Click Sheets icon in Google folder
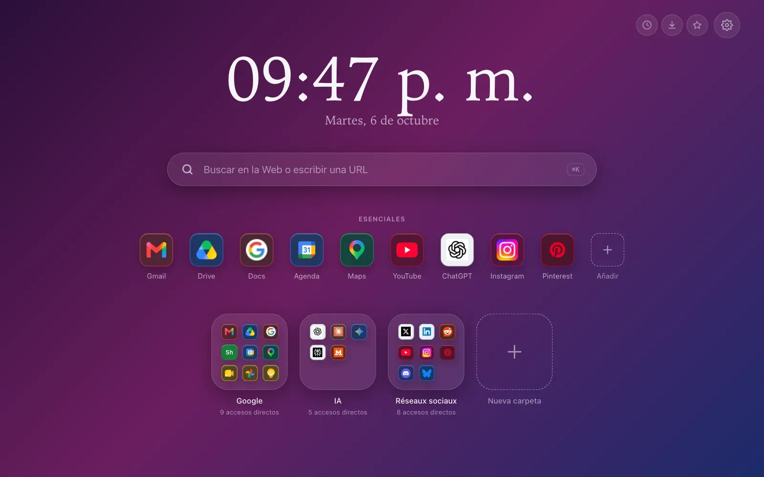The width and height of the screenshot is (764, 477). pos(229,353)
